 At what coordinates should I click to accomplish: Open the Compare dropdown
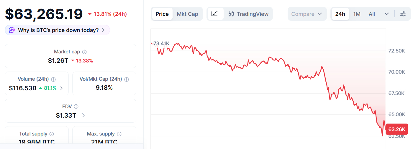(x=307, y=14)
